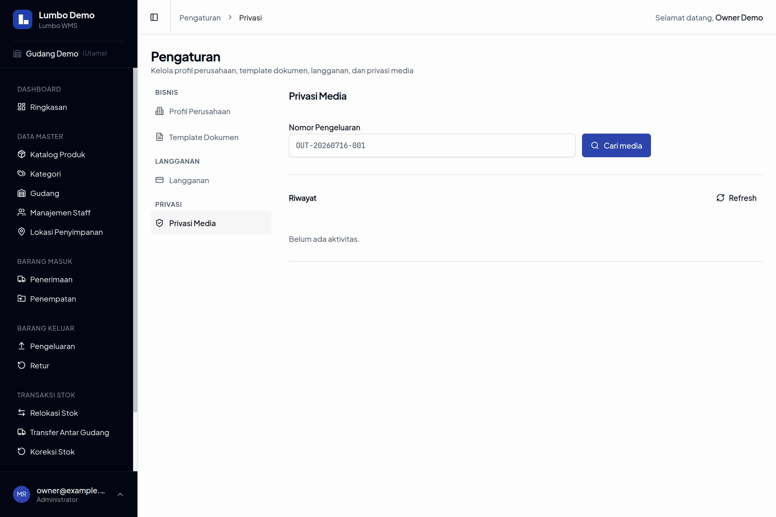The image size is (776, 517).
Task: Click the Privasi Media shield icon
Action: 159,223
